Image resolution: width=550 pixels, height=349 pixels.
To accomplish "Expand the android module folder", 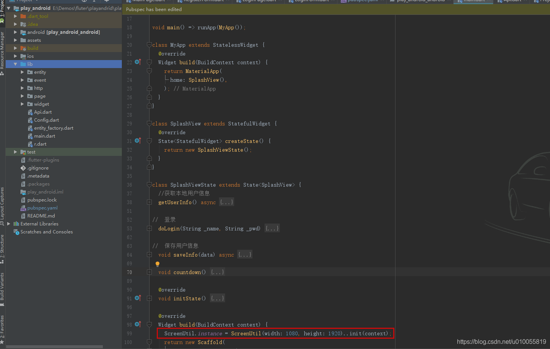I will tap(16, 32).
